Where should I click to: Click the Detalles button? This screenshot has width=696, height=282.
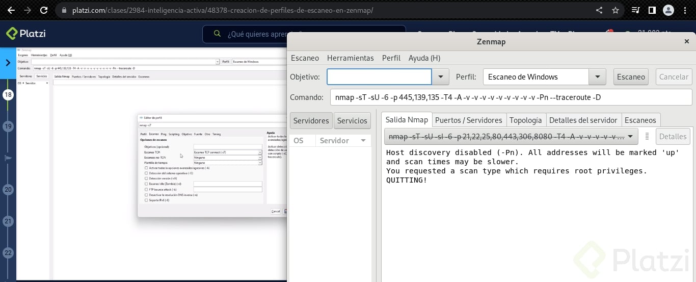(673, 137)
